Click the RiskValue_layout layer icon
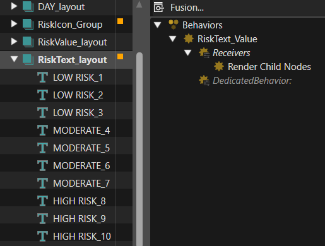325x246 pixels. tap(28, 42)
